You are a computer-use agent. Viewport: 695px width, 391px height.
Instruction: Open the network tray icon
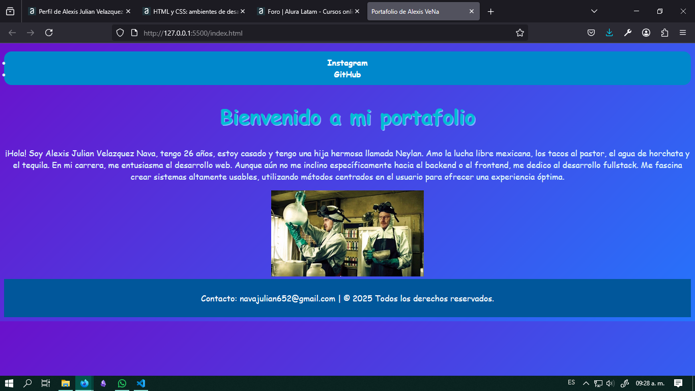pos(598,383)
